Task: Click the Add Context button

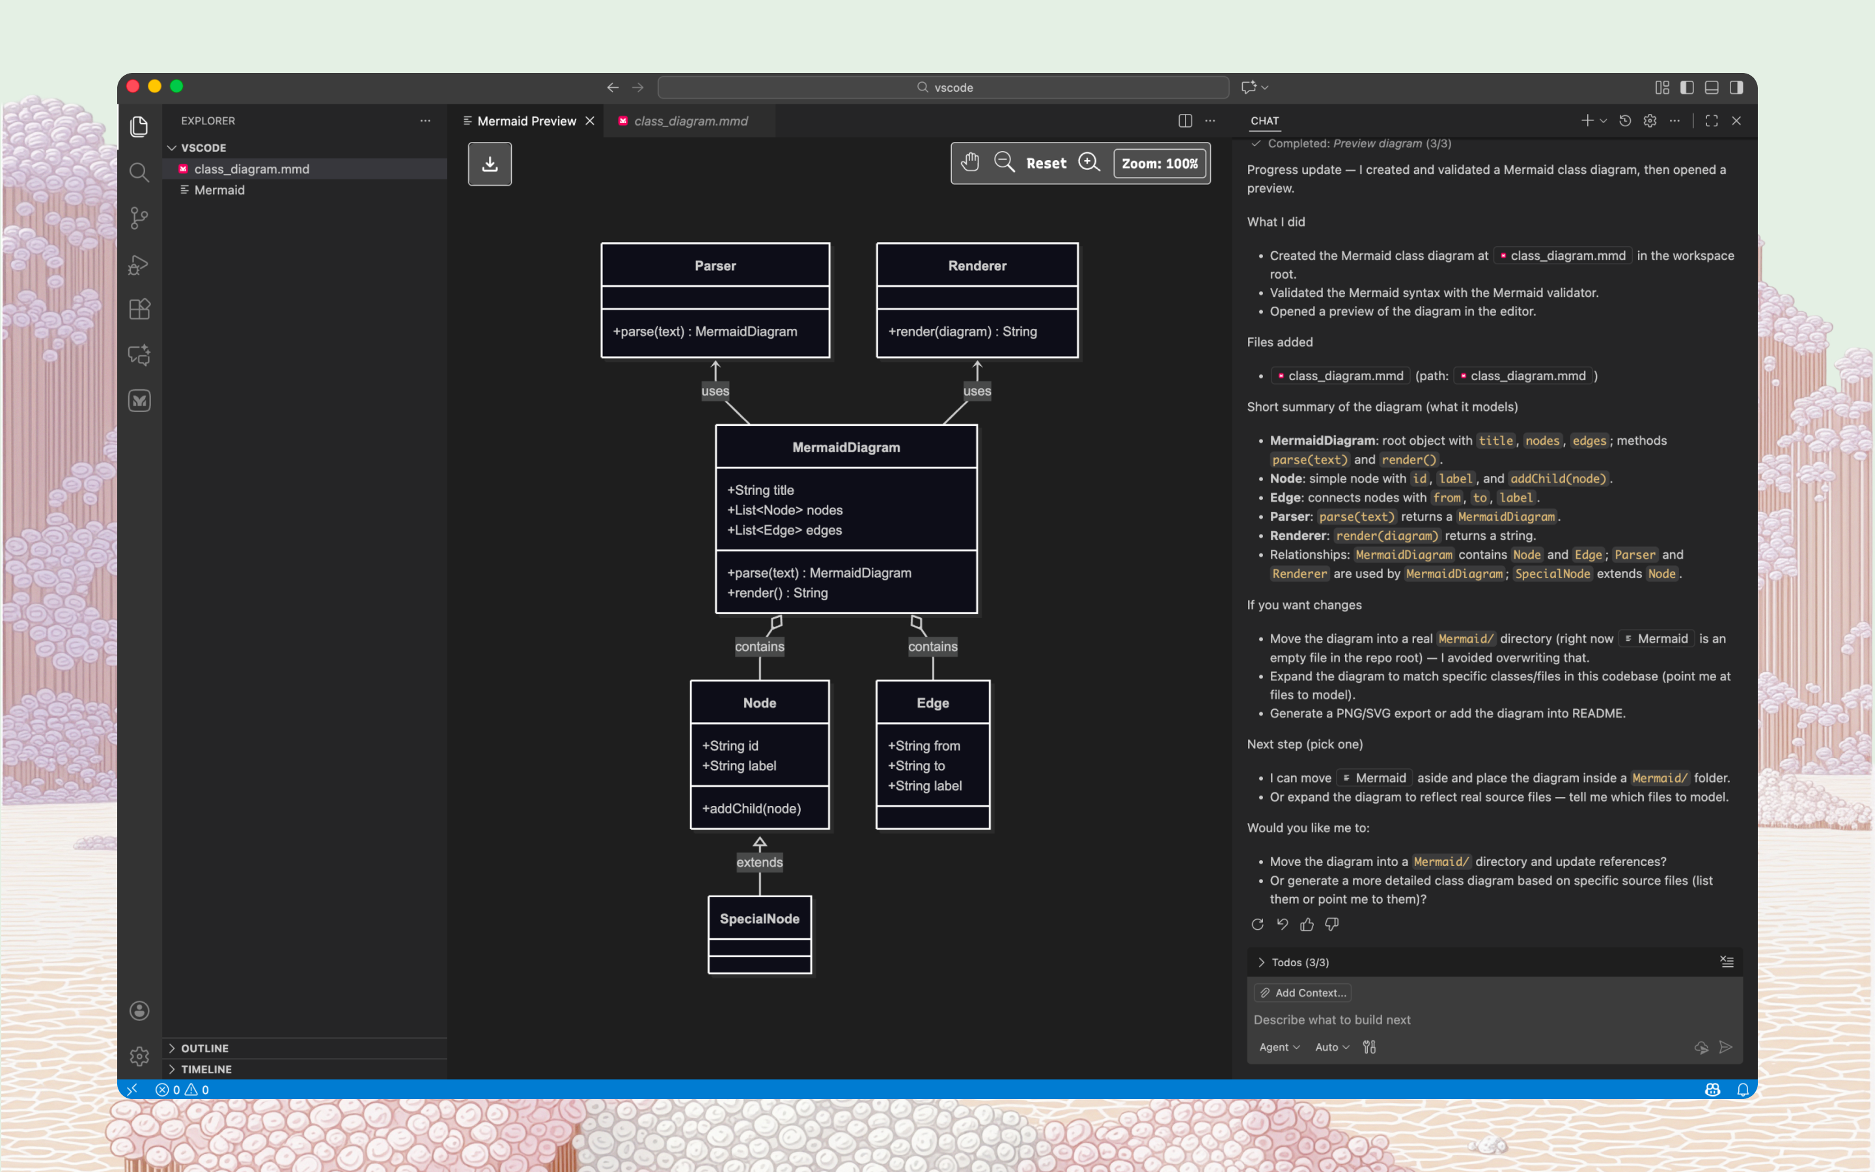Action: click(1304, 992)
